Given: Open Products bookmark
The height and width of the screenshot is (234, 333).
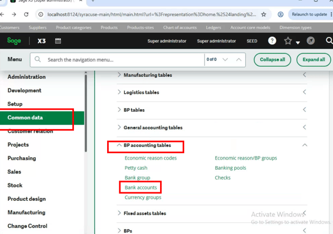Looking at the screenshot, I should (109, 28).
